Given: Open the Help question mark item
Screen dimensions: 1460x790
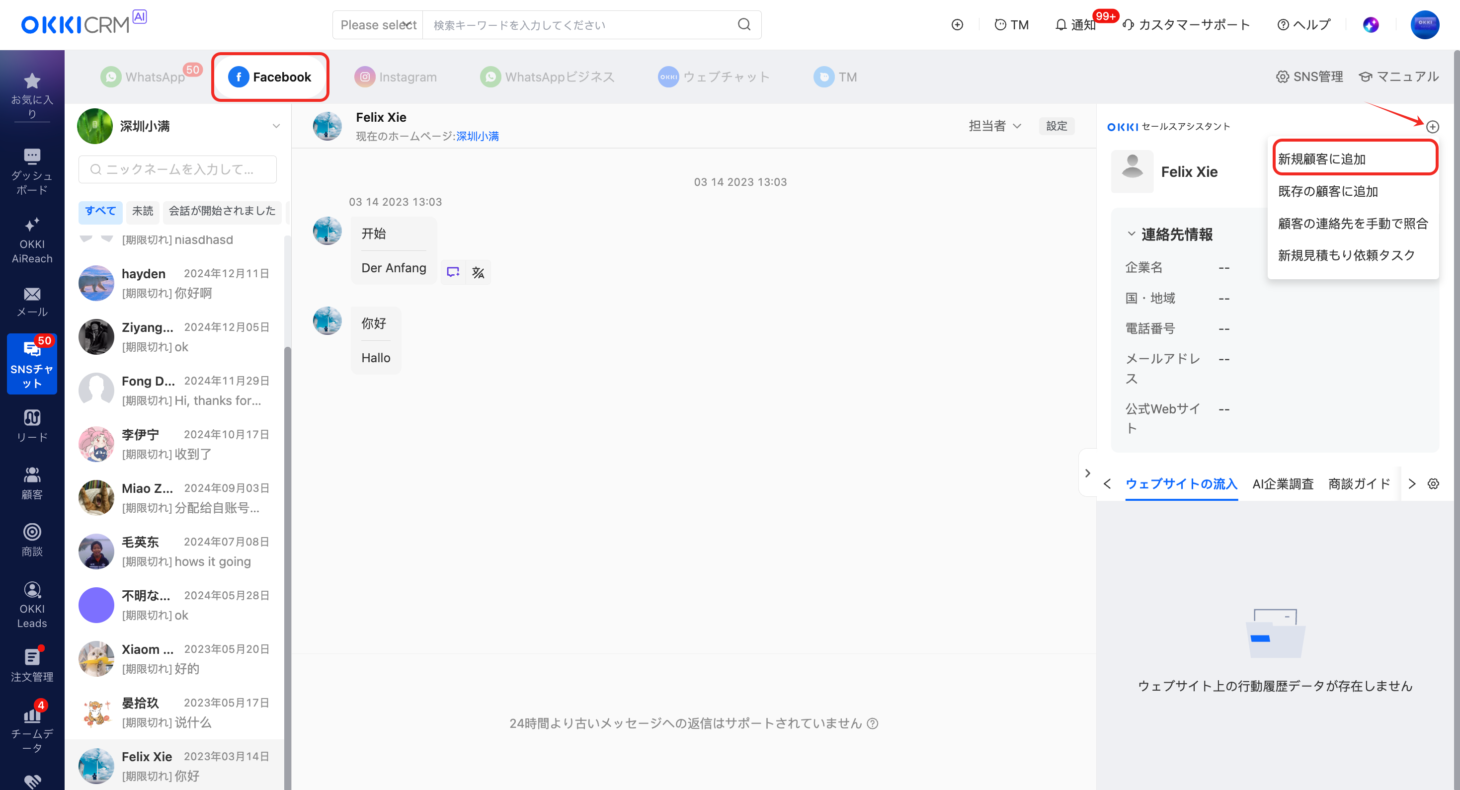Looking at the screenshot, I should tap(1304, 24).
